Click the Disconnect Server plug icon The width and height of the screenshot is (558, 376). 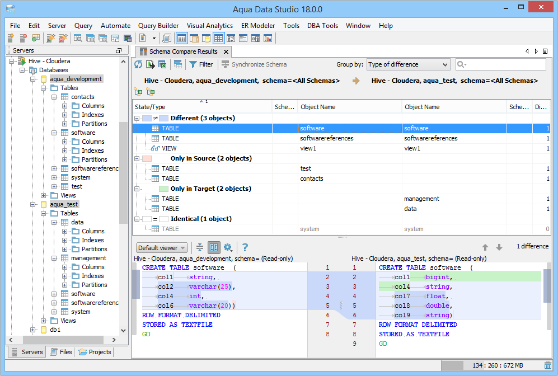click(x=63, y=38)
